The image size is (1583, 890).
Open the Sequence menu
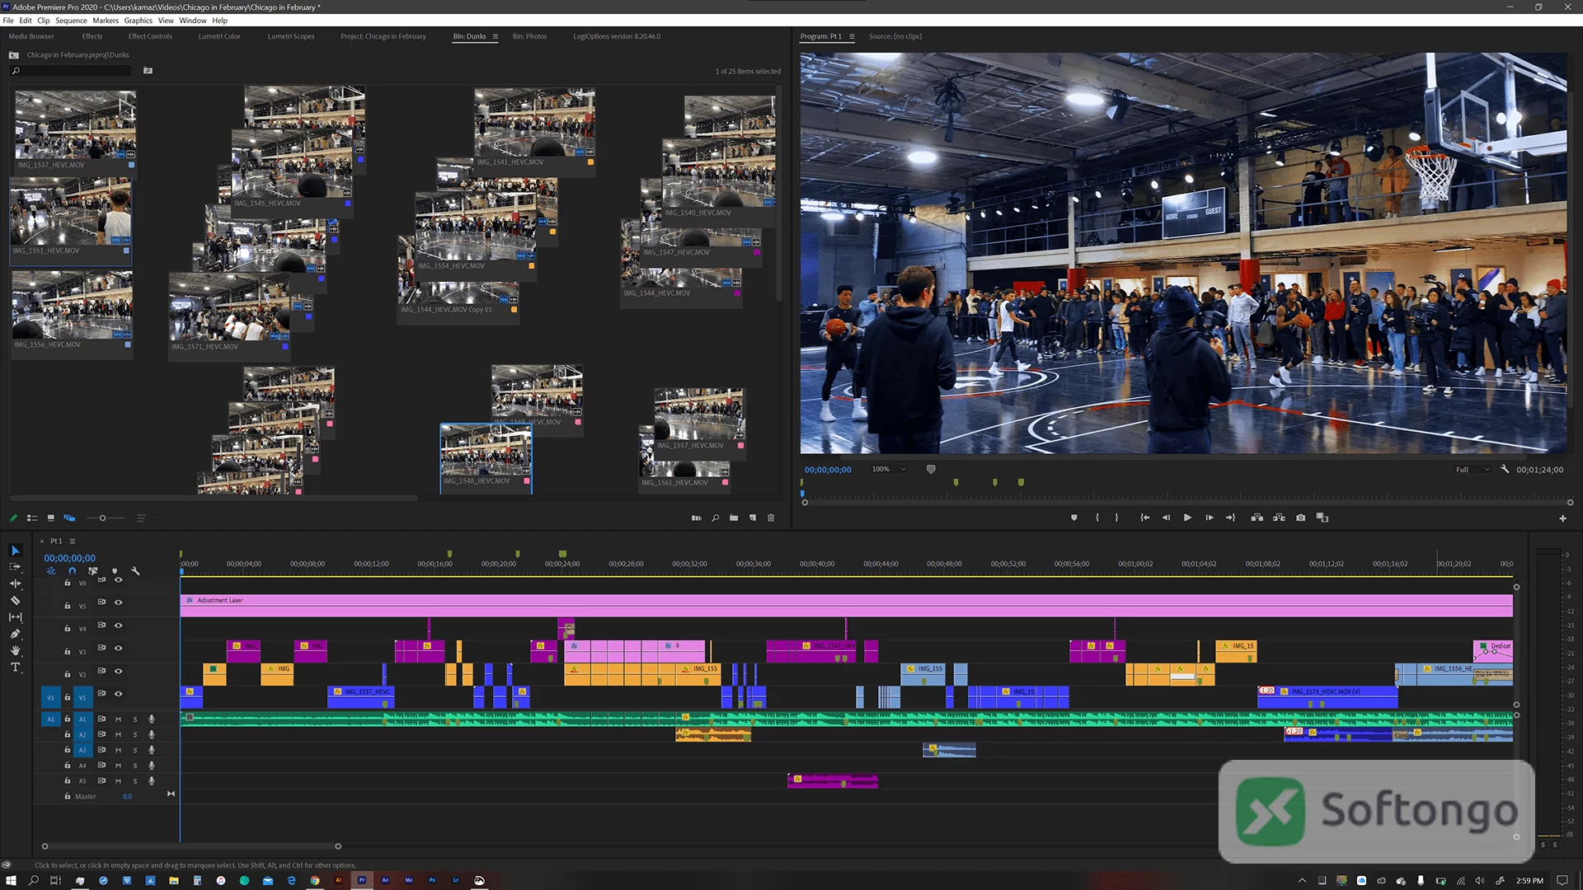pos(71,21)
